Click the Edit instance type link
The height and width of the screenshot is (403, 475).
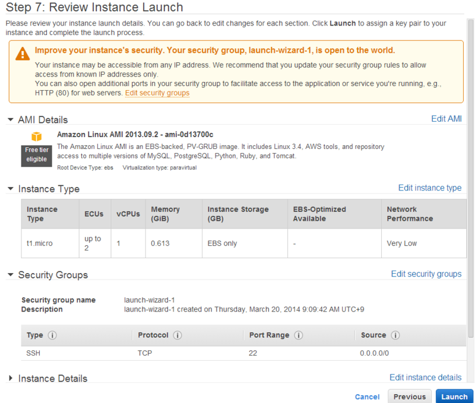pyautogui.click(x=429, y=188)
